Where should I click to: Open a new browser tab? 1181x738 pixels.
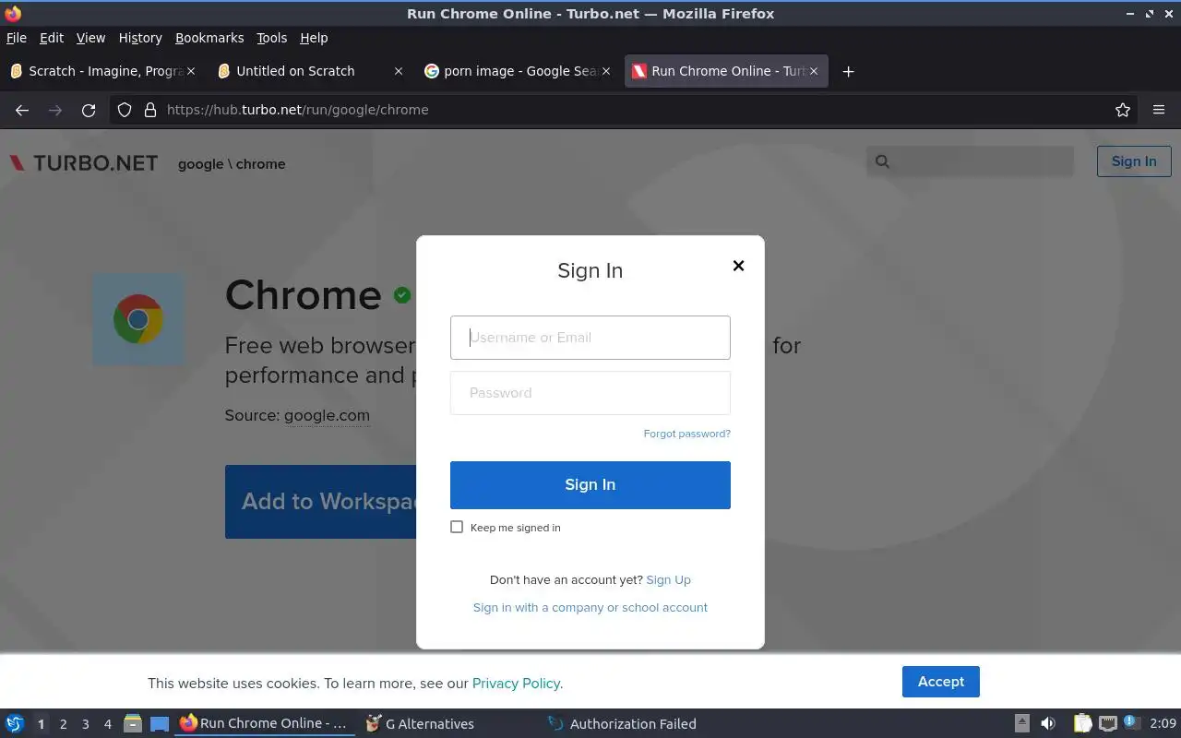click(848, 71)
